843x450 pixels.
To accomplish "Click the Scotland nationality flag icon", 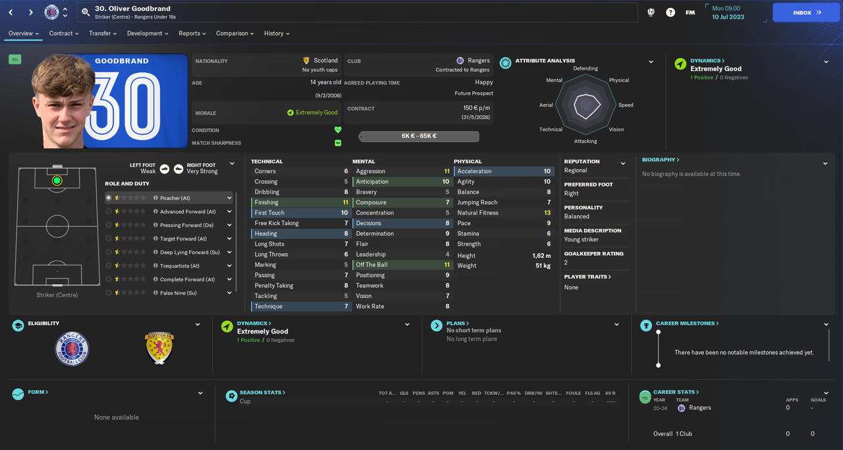I will (x=306, y=61).
